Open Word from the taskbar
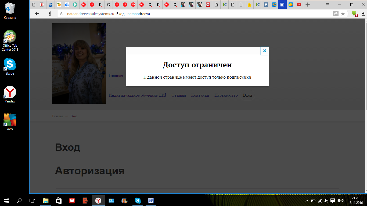The image size is (367, 206). [x=151, y=200]
